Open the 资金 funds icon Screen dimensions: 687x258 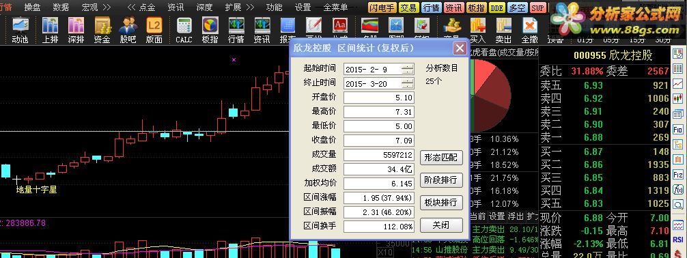coord(102,30)
